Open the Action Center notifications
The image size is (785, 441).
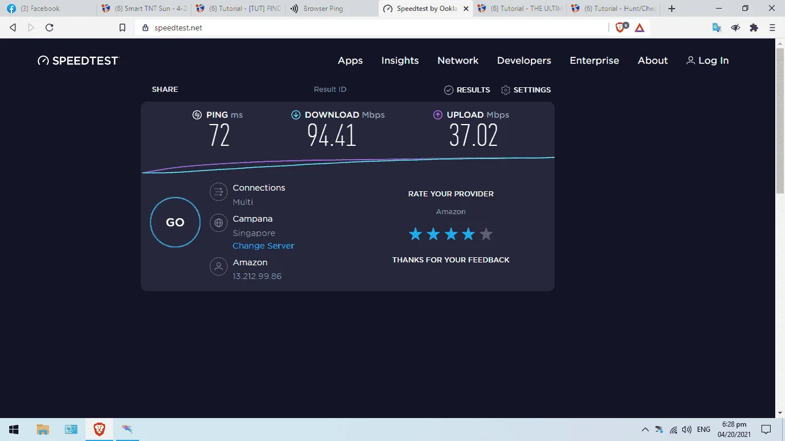(765, 430)
